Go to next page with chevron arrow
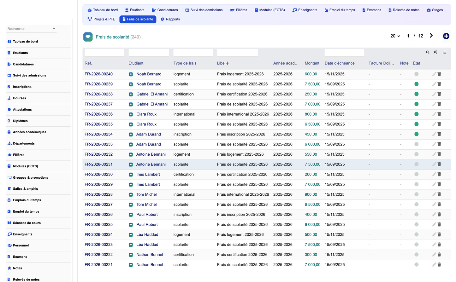456x282 pixels. [431, 36]
